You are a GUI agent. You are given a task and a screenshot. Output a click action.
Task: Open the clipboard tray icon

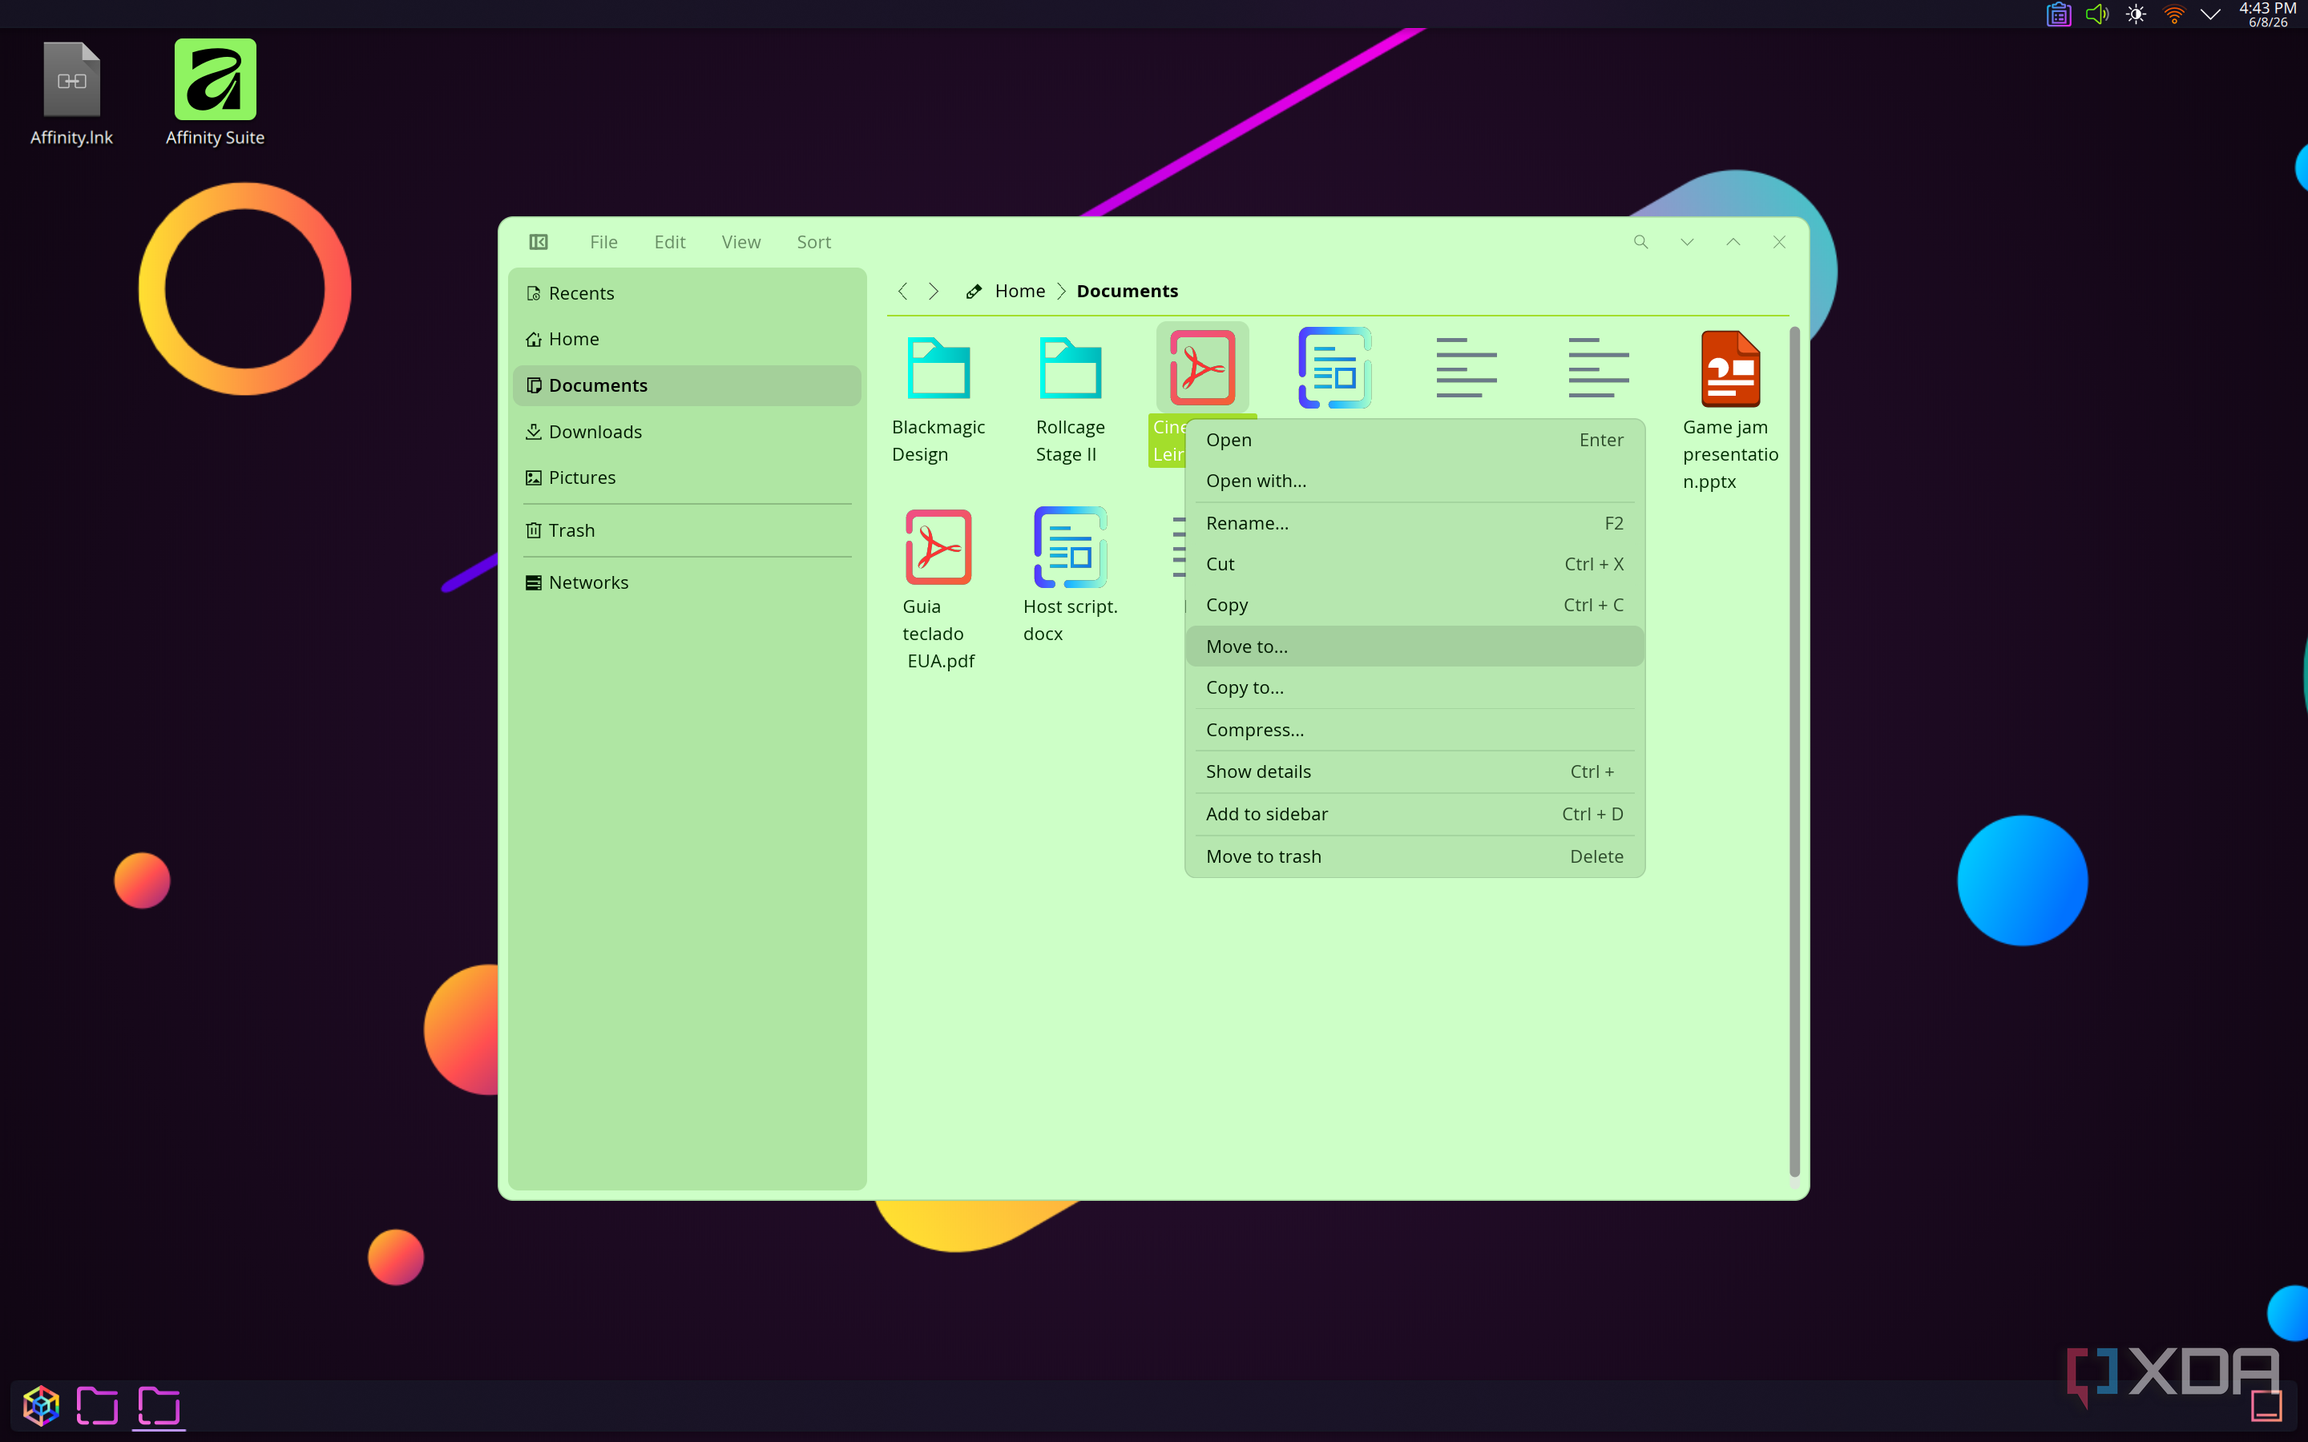click(x=2058, y=14)
